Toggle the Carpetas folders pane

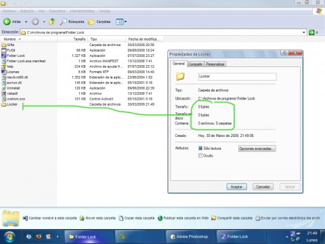pos(99,22)
